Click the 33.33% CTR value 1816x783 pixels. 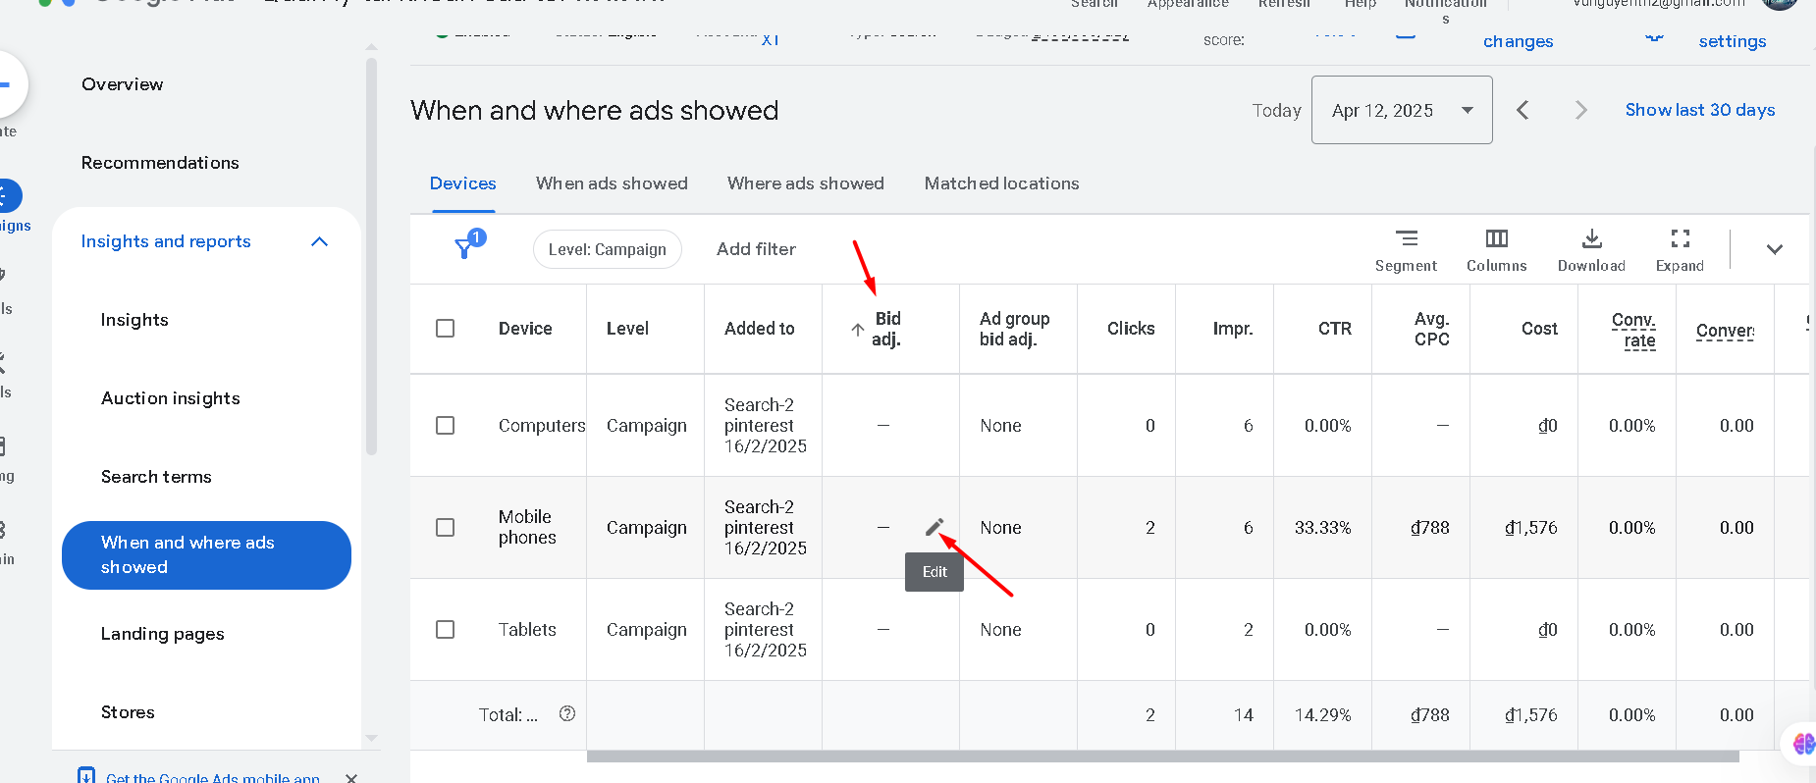(x=1322, y=528)
